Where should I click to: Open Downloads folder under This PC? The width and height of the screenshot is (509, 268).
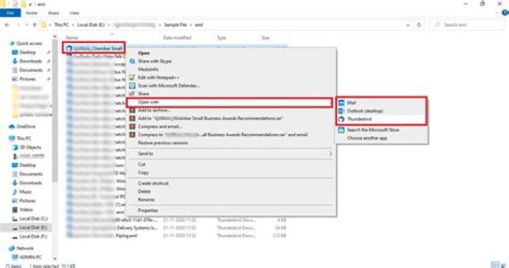tap(30, 183)
